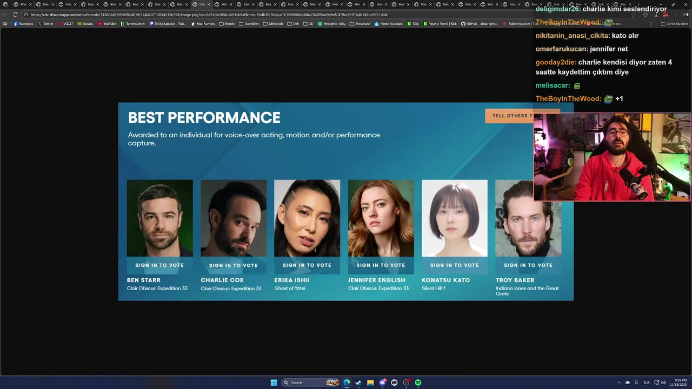Viewport: 692px width, 389px height.
Task: Click the microphone tray icon
Action: click(x=636, y=383)
